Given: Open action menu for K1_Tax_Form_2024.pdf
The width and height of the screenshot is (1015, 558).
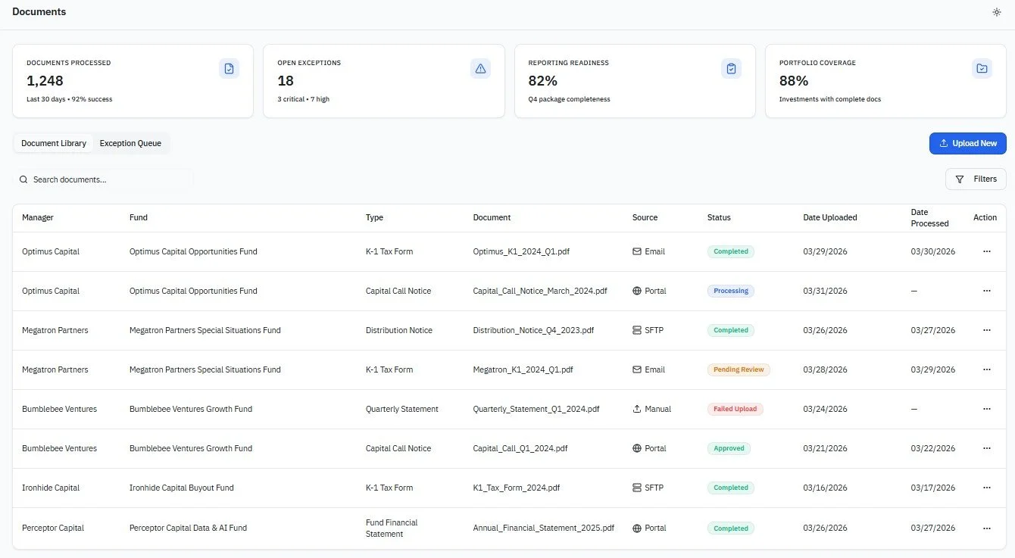Looking at the screenshot, I should click(x=986, y=488).
